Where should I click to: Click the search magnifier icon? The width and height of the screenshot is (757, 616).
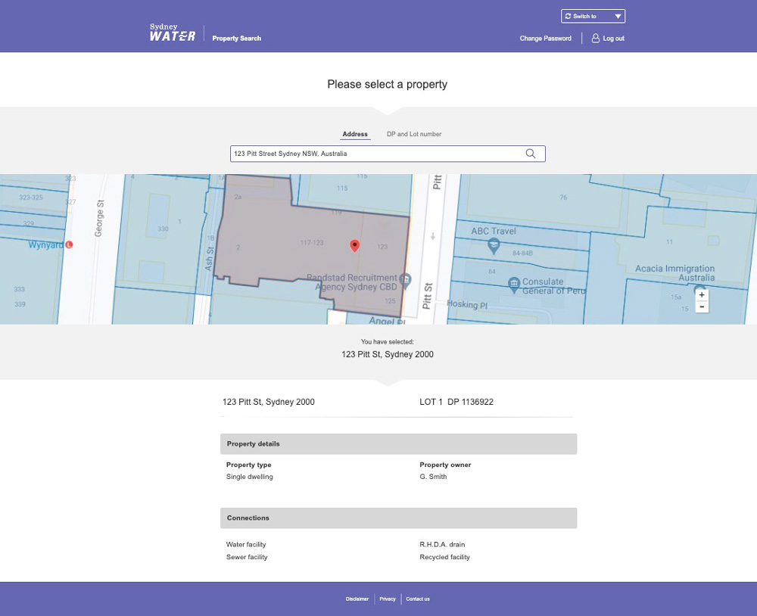[x=530, y=154]
